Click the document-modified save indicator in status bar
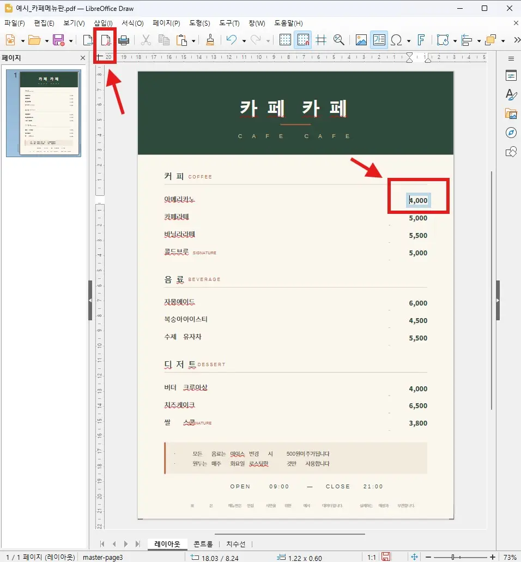Viewport: 521px width, 562px height. tap(386, 557)
